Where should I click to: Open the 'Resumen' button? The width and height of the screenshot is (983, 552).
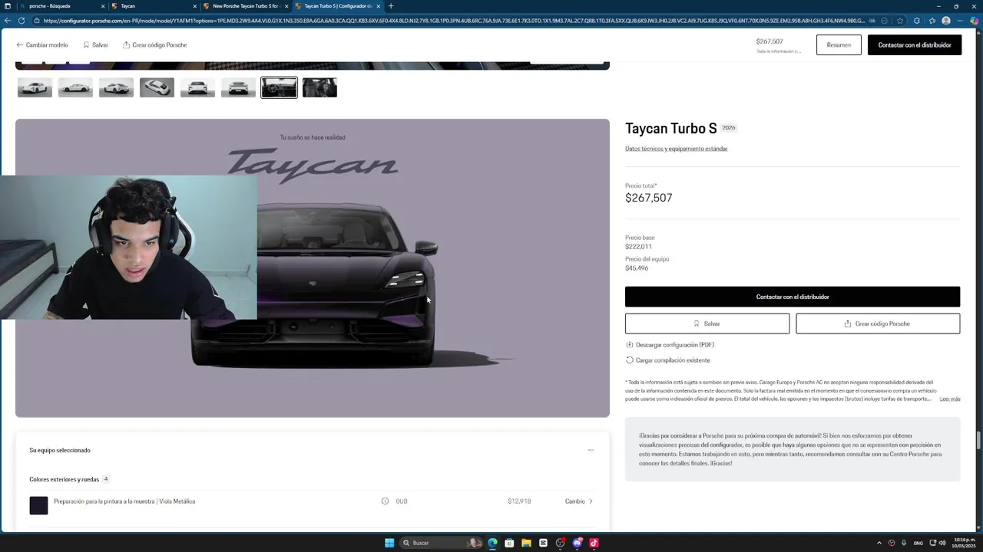[839, 45]
